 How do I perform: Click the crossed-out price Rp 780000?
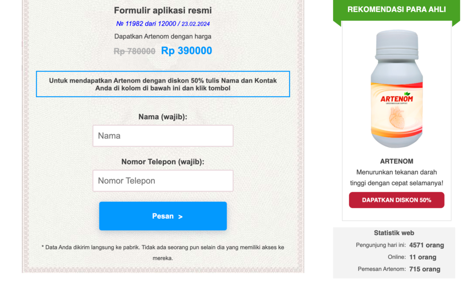pos(134,51)
